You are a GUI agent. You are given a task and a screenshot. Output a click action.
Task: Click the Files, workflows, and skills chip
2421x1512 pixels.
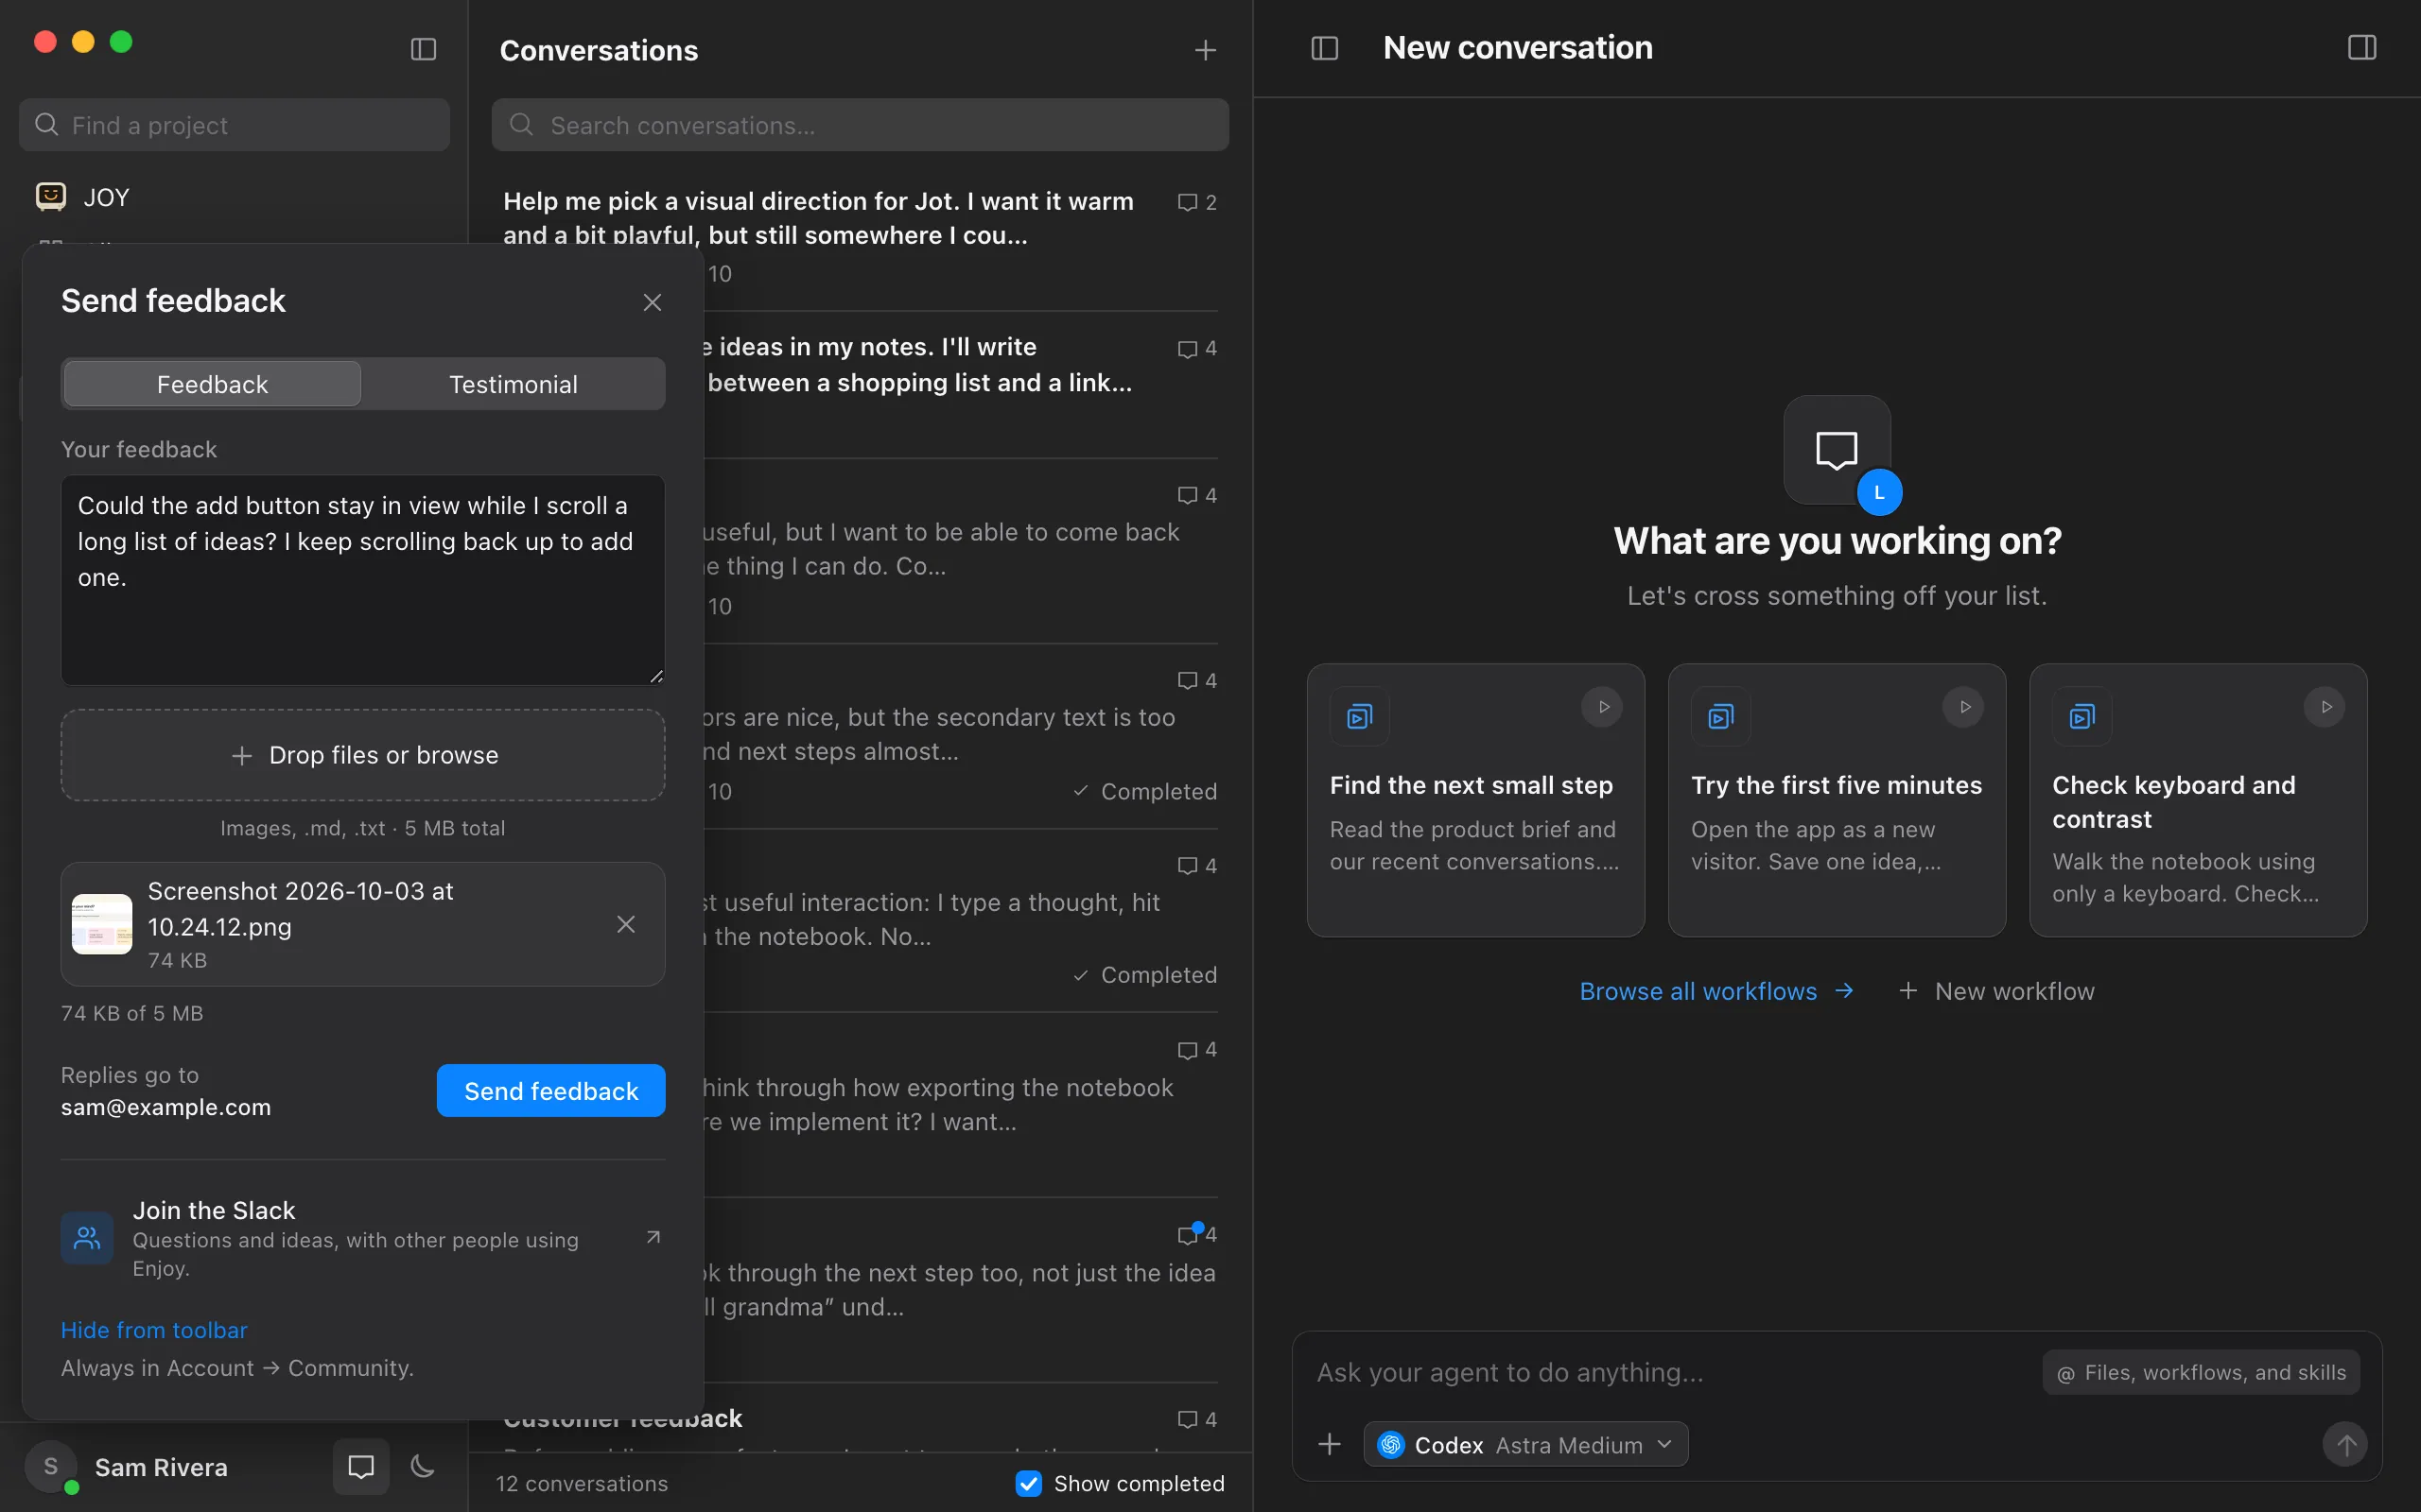tap(2201, 1373)
